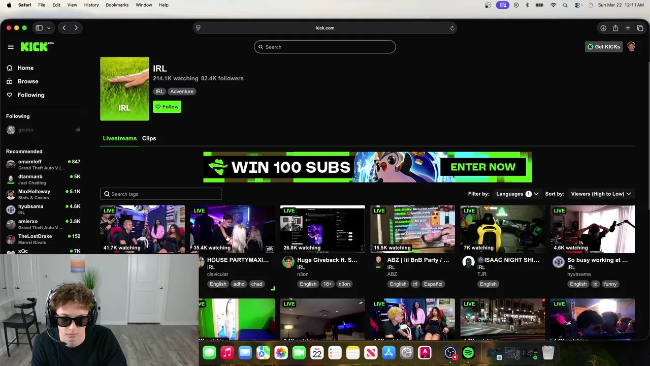Open recommended channel dtanmanb
This screenshot has width=650, height=366.
point(43,179)
